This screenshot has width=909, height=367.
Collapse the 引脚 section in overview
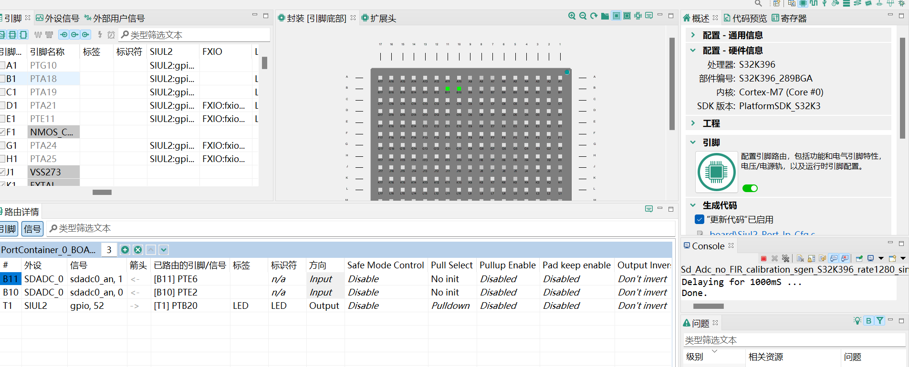(x=693, y=142)
